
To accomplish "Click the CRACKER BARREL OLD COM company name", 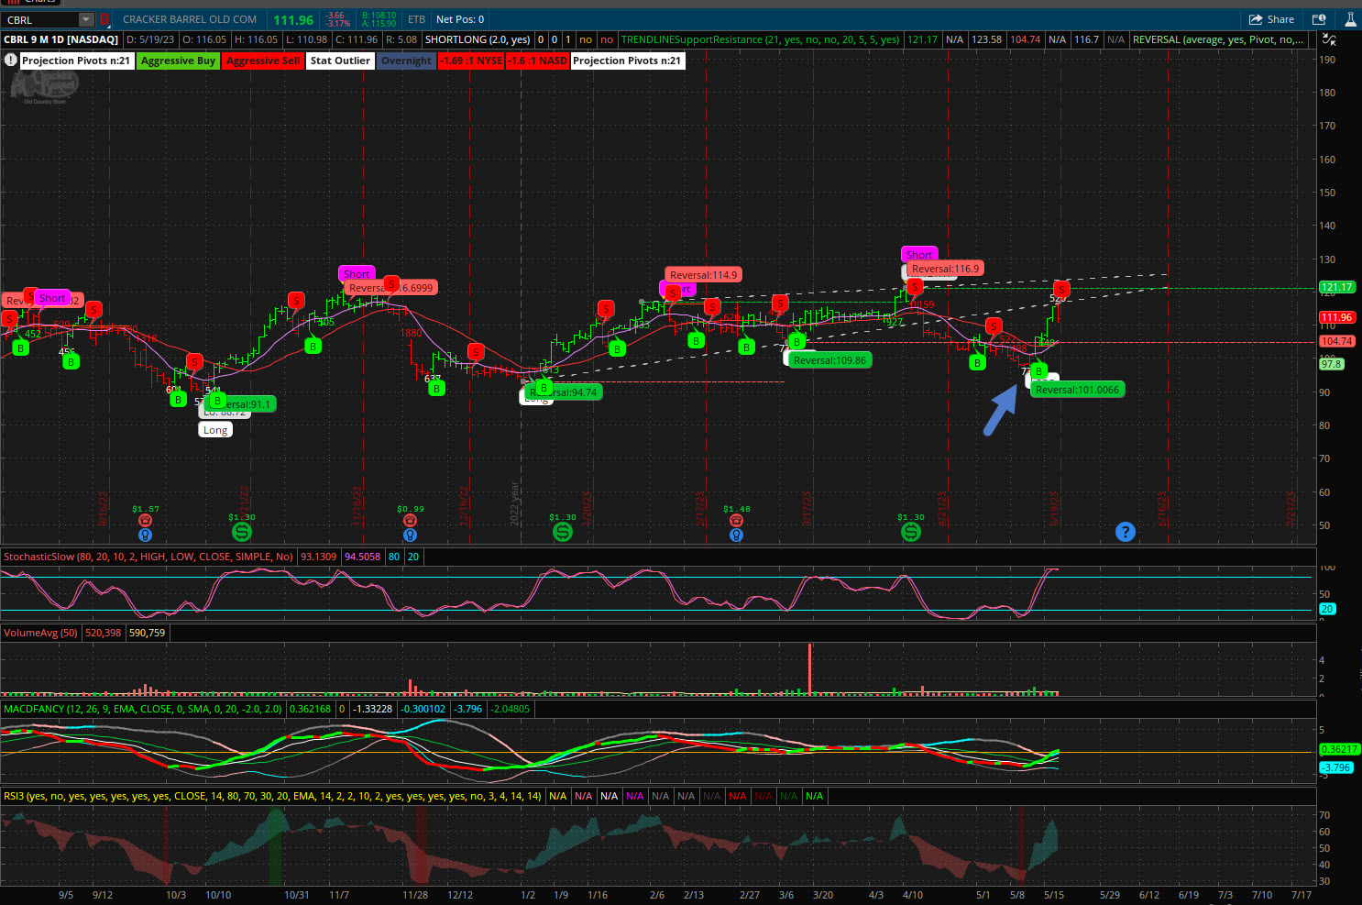I will [190, 19].
